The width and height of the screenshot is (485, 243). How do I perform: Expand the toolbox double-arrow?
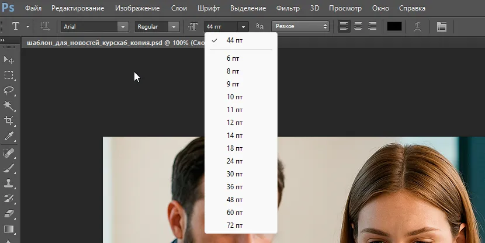point(3,40)
